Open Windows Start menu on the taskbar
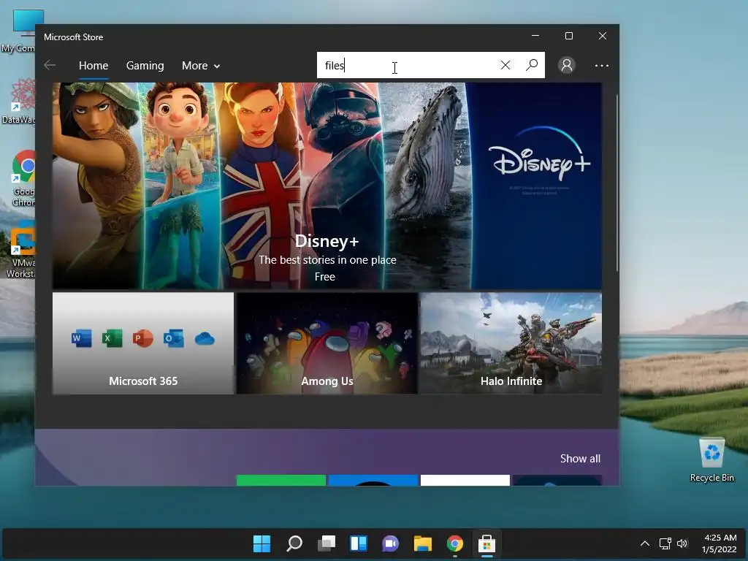Viewport: 748px width, 561px height. pyautogui.click(x=262, y=543)
